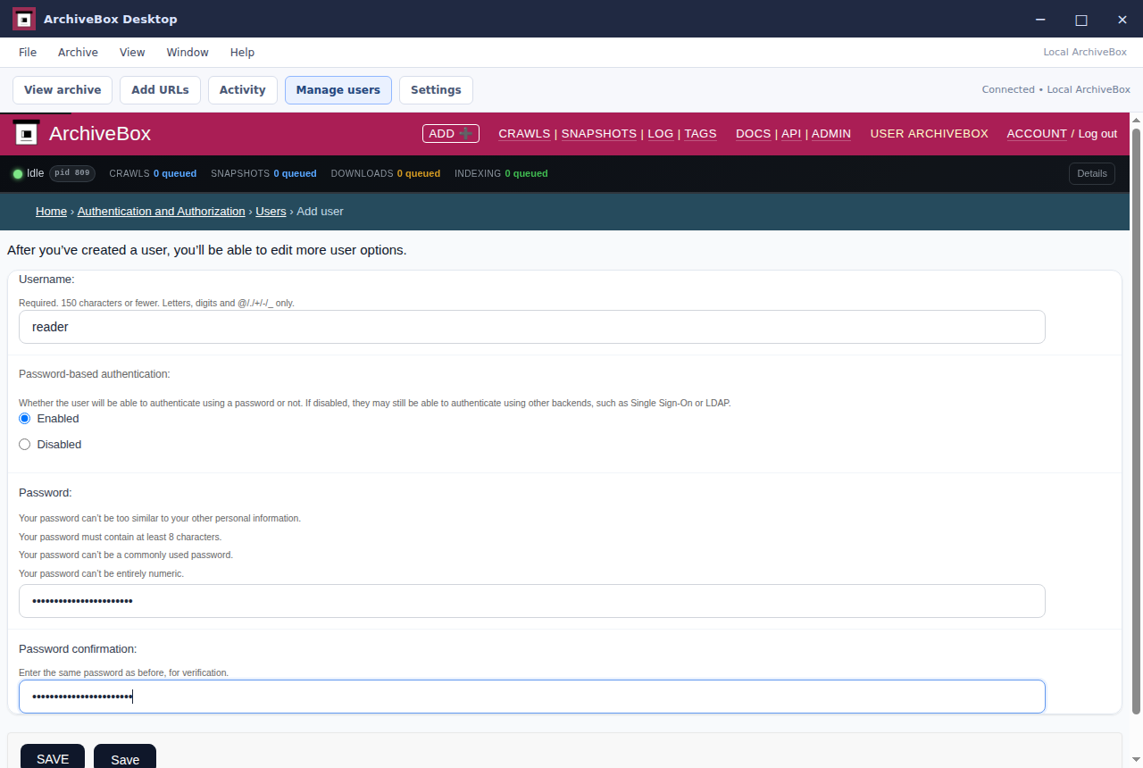1143x768 pixels.
Task: Click the lowercase Save button
Action: tap(125, 758)
